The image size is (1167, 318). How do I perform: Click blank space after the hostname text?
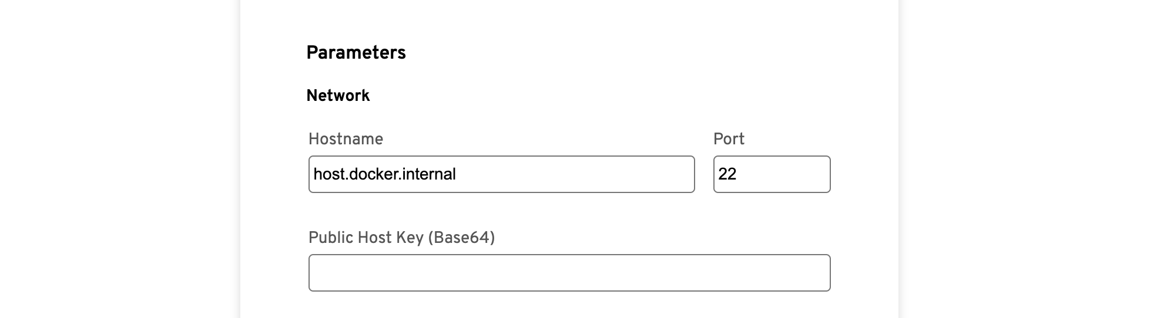(576, 174)
